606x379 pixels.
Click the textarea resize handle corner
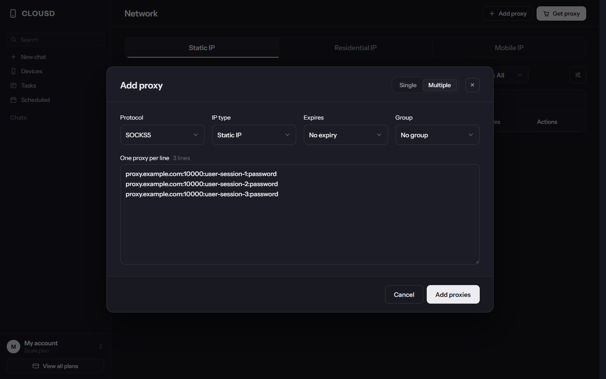coord(477,262)
